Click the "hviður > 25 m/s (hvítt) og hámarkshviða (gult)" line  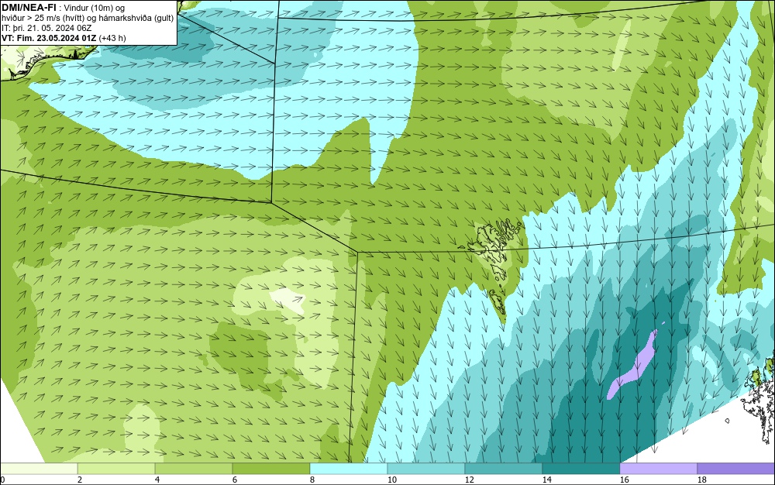(88, 18)
